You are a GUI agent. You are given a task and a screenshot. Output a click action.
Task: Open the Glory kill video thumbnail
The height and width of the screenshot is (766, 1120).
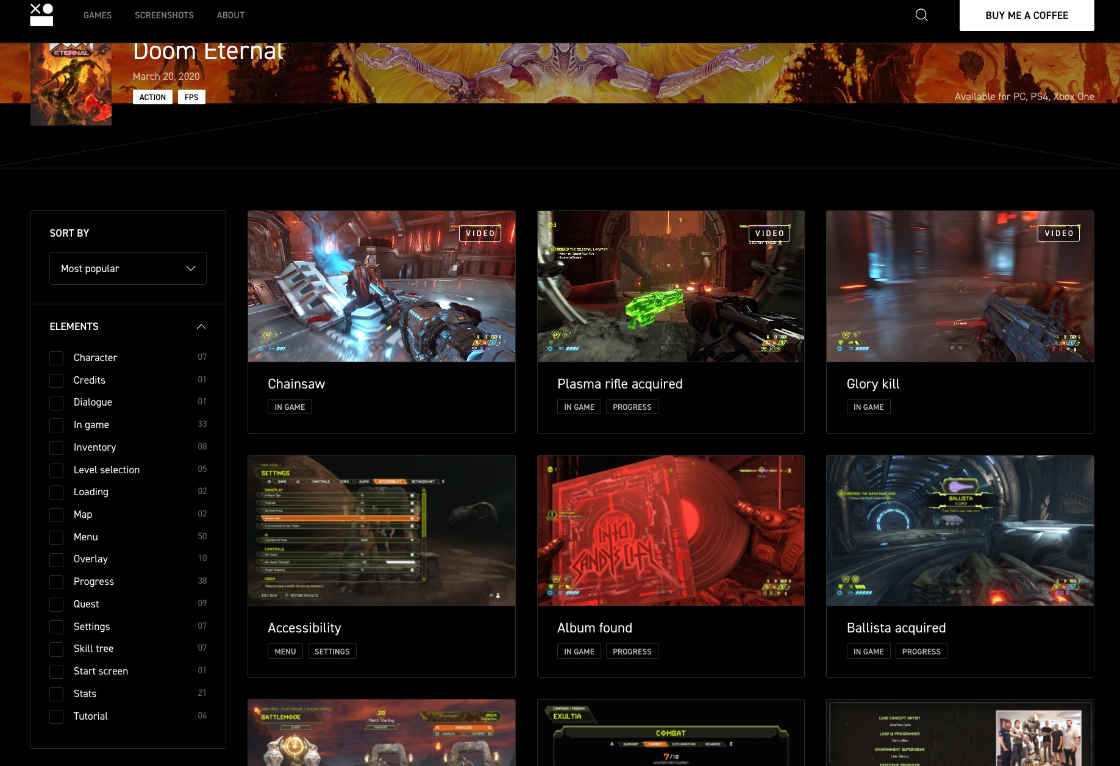(960, 287)
